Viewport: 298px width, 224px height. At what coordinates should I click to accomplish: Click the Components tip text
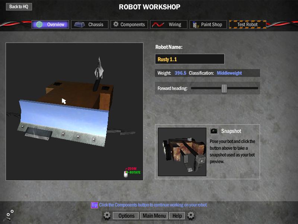(153, 205)
